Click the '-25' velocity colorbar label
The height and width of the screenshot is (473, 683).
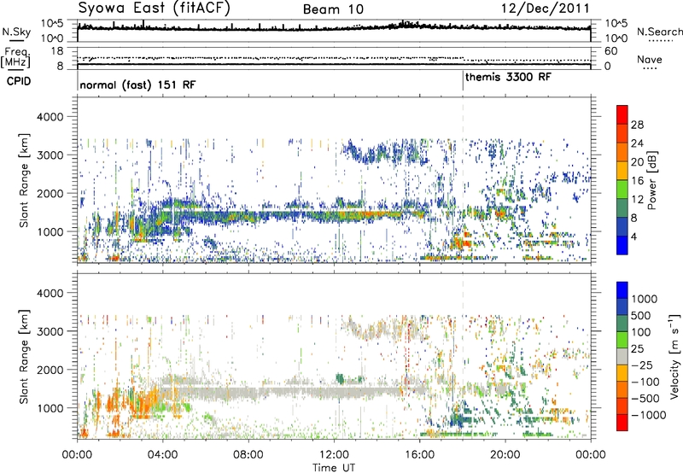642,365
